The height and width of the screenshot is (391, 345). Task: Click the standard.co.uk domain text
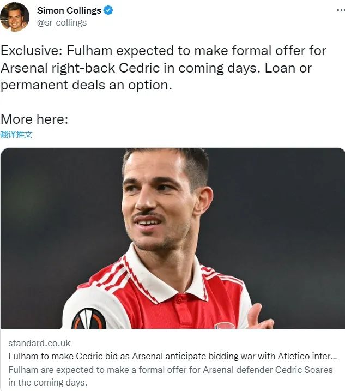[39, 344]
